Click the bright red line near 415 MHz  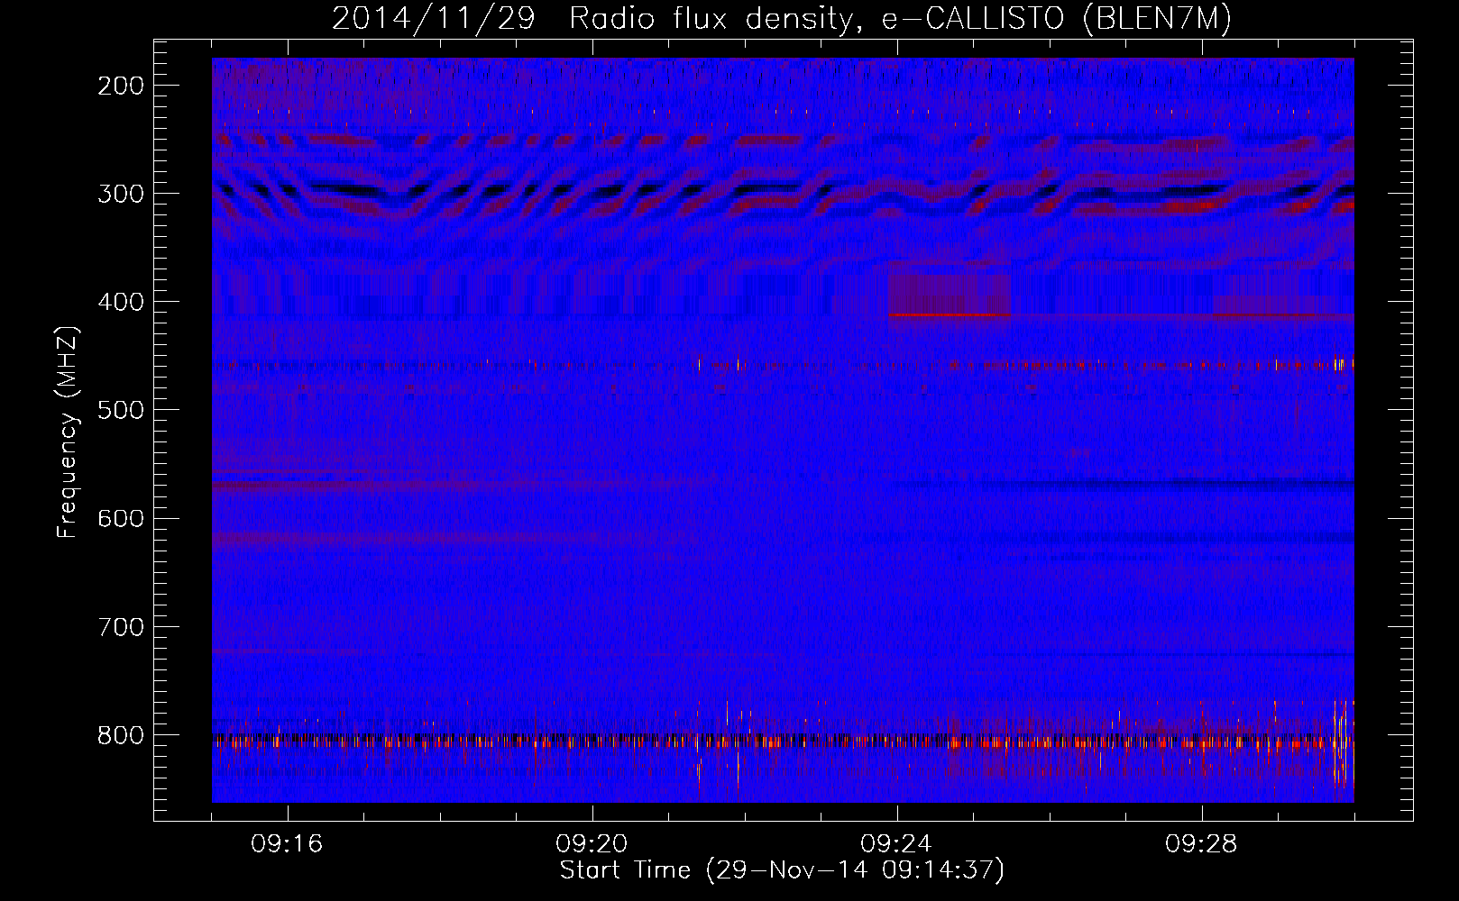[x=950, y=315]
